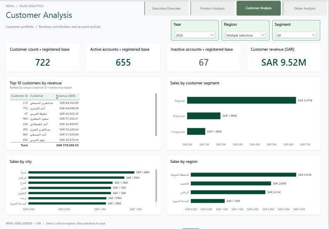Click the Inactive accounts 67 card
This screenshot has height=229, width=329.
point(204,57)
